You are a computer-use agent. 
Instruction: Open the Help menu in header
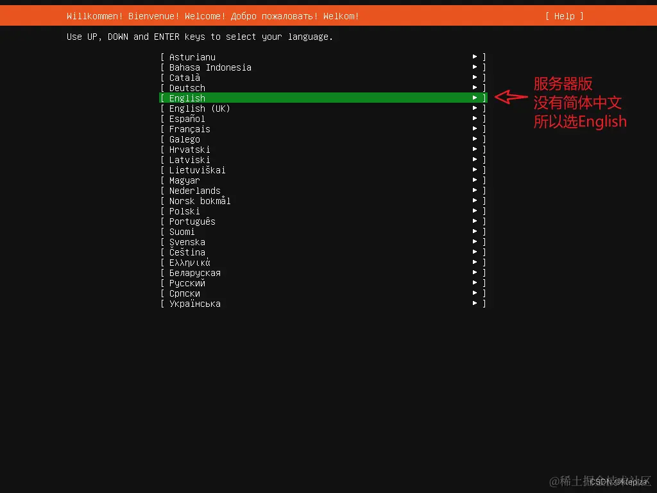tap(564, 16)
